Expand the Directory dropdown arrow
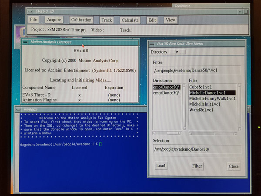 pos(177,52)
